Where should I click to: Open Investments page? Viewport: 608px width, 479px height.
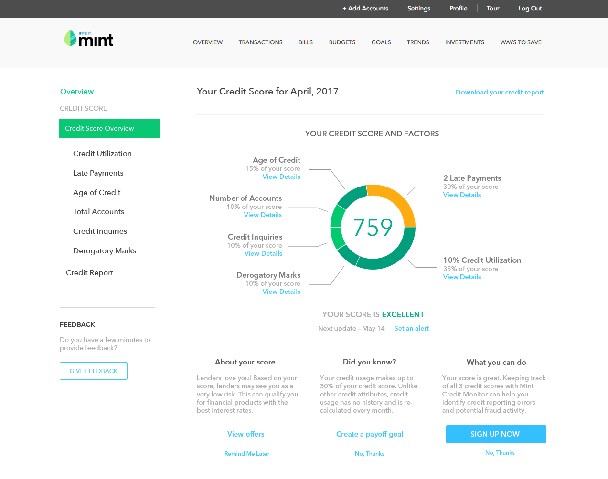465,42
